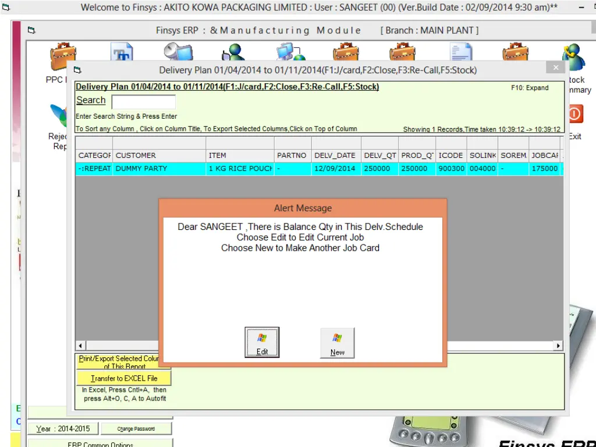Choose New to make another job card

(337, 342)
